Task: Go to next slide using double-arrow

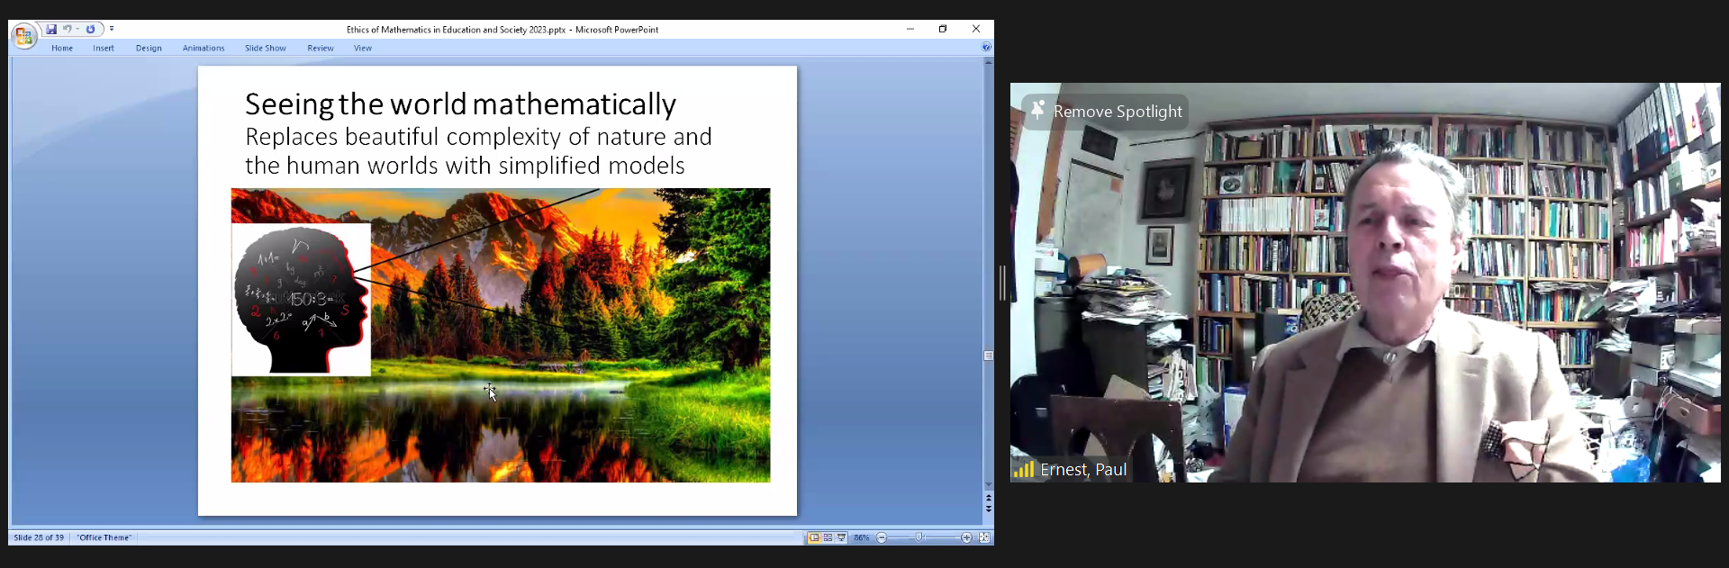Action: click(x=989, y=509)
